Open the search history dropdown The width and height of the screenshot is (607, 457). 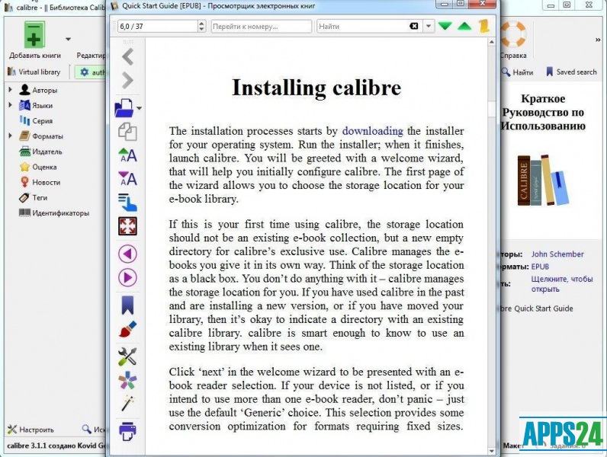click(x=429, y=27)
